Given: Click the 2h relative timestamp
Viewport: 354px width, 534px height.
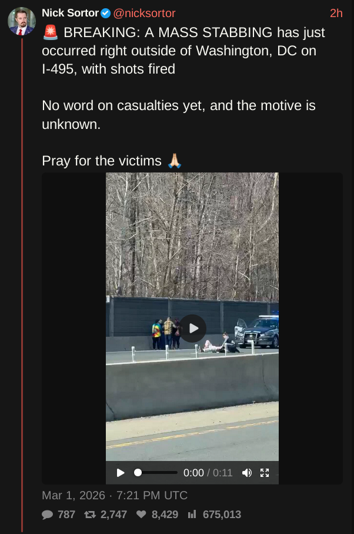Looking at the screenshot, I should 336,13.
